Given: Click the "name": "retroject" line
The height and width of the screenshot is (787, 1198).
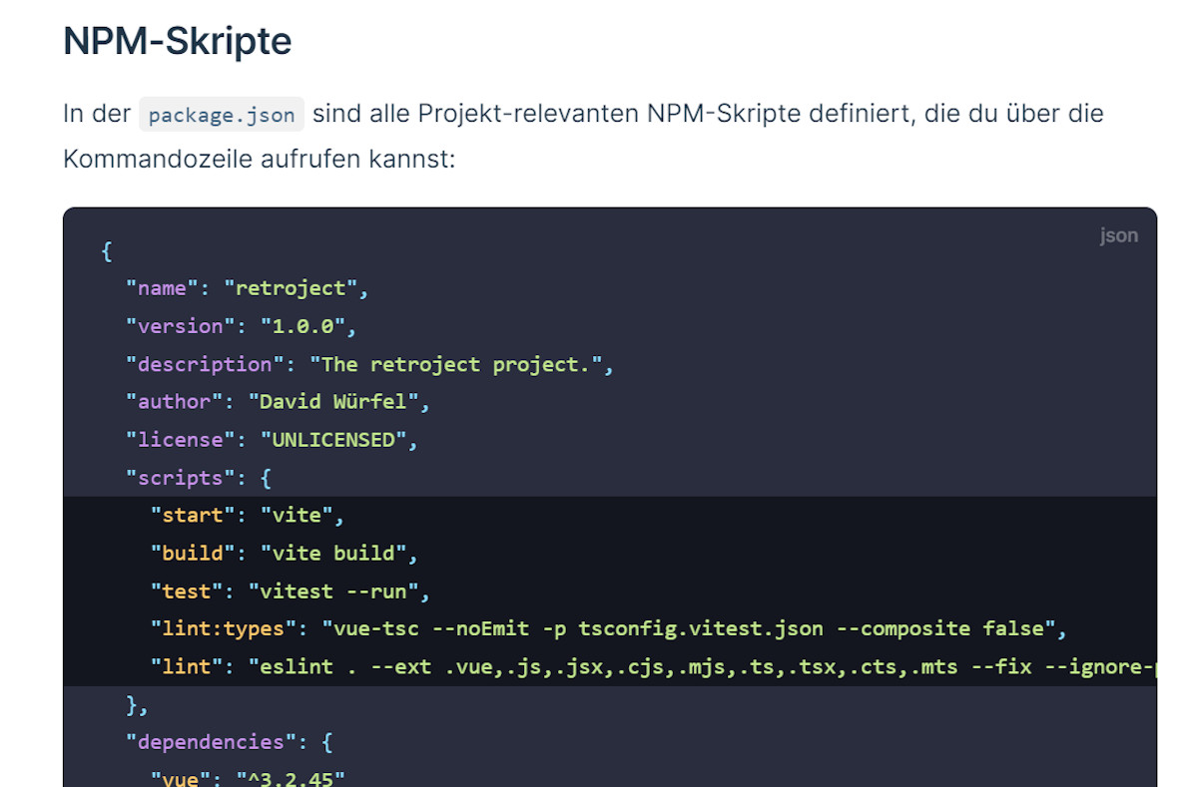Looking at the screenshot, I should click(x=248, y=288).
